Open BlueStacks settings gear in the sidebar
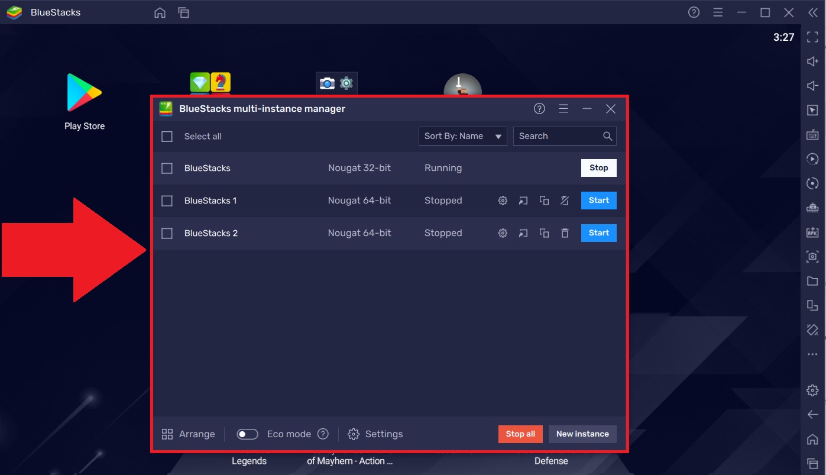The width and height of the screenshot is (826, 475). pos(812,390)
